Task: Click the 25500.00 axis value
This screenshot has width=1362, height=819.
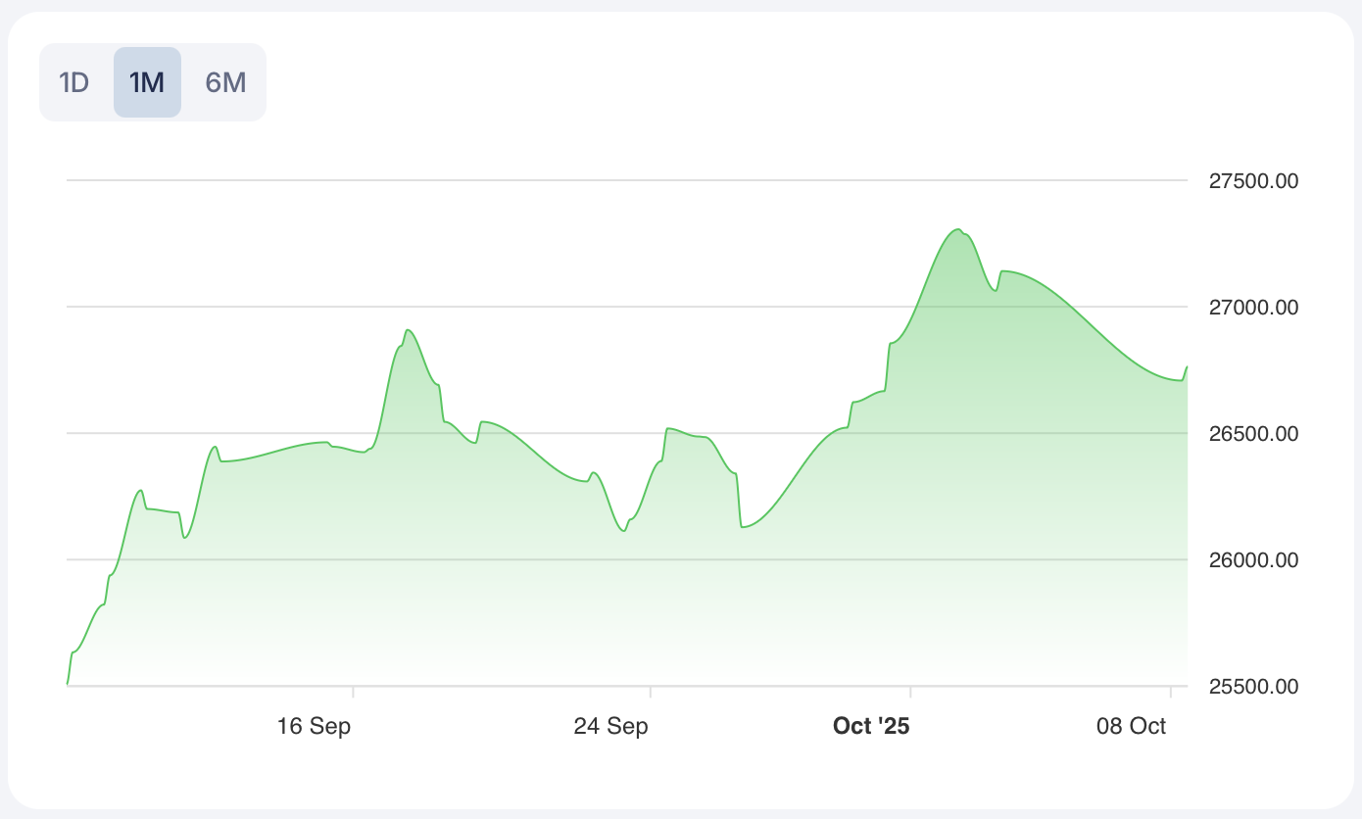Action: 1253,687
